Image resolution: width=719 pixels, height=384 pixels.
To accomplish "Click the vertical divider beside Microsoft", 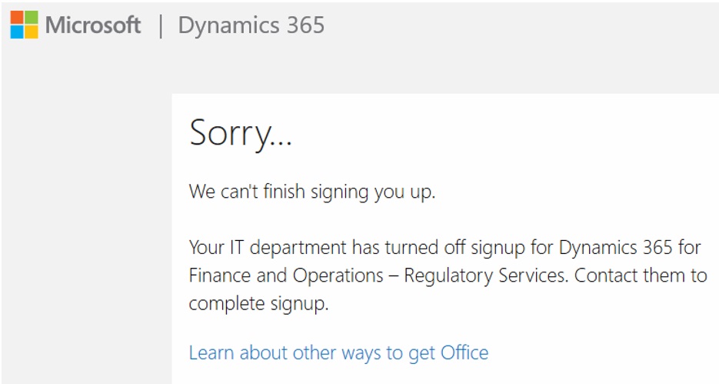I will click(x=160, y=26).
